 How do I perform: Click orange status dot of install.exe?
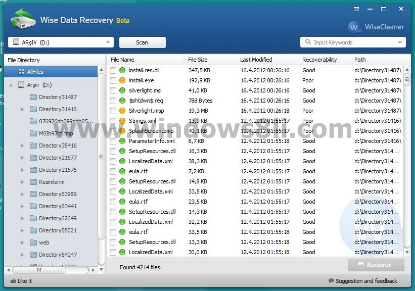coord(122,80)
